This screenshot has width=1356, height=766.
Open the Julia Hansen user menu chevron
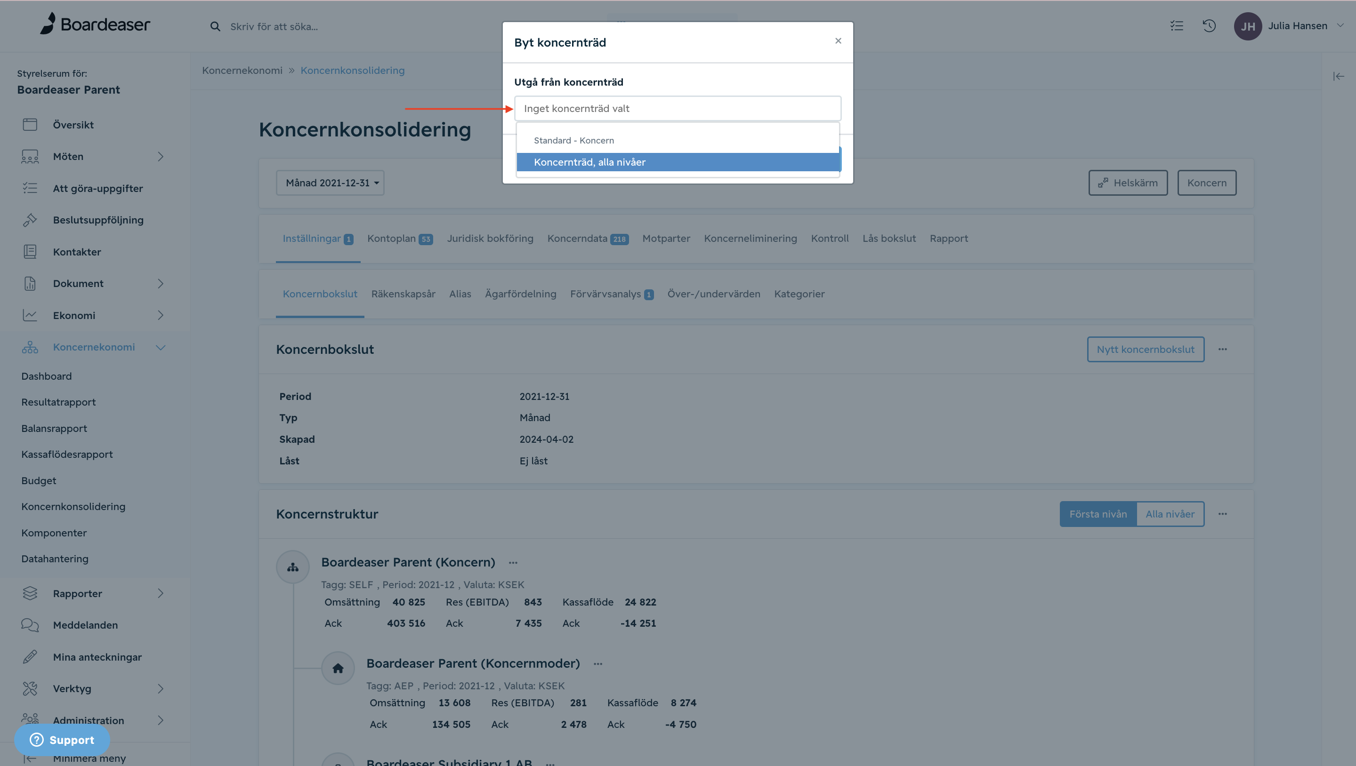click(x=1340, y=25)
